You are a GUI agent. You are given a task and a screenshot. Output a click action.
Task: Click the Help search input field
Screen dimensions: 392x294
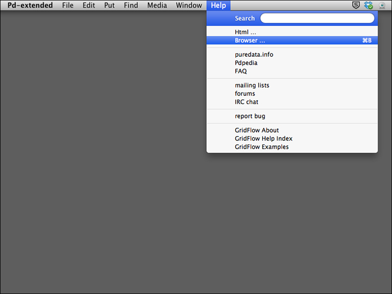point(317,18)
